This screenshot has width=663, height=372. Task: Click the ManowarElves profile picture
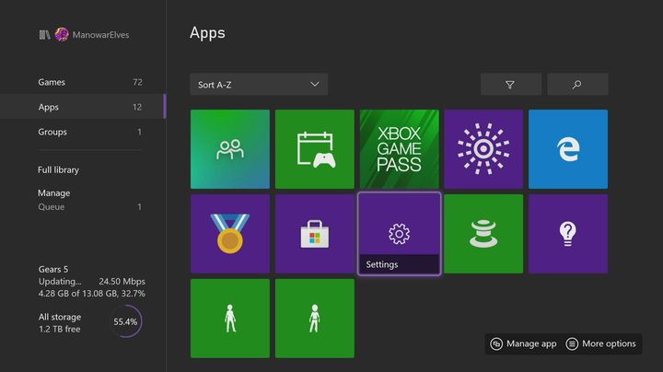[62, 35]
